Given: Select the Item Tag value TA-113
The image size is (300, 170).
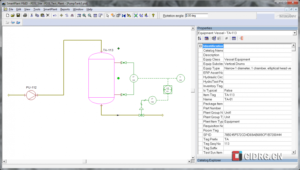Looking at the screenshot, I should 229,95.
